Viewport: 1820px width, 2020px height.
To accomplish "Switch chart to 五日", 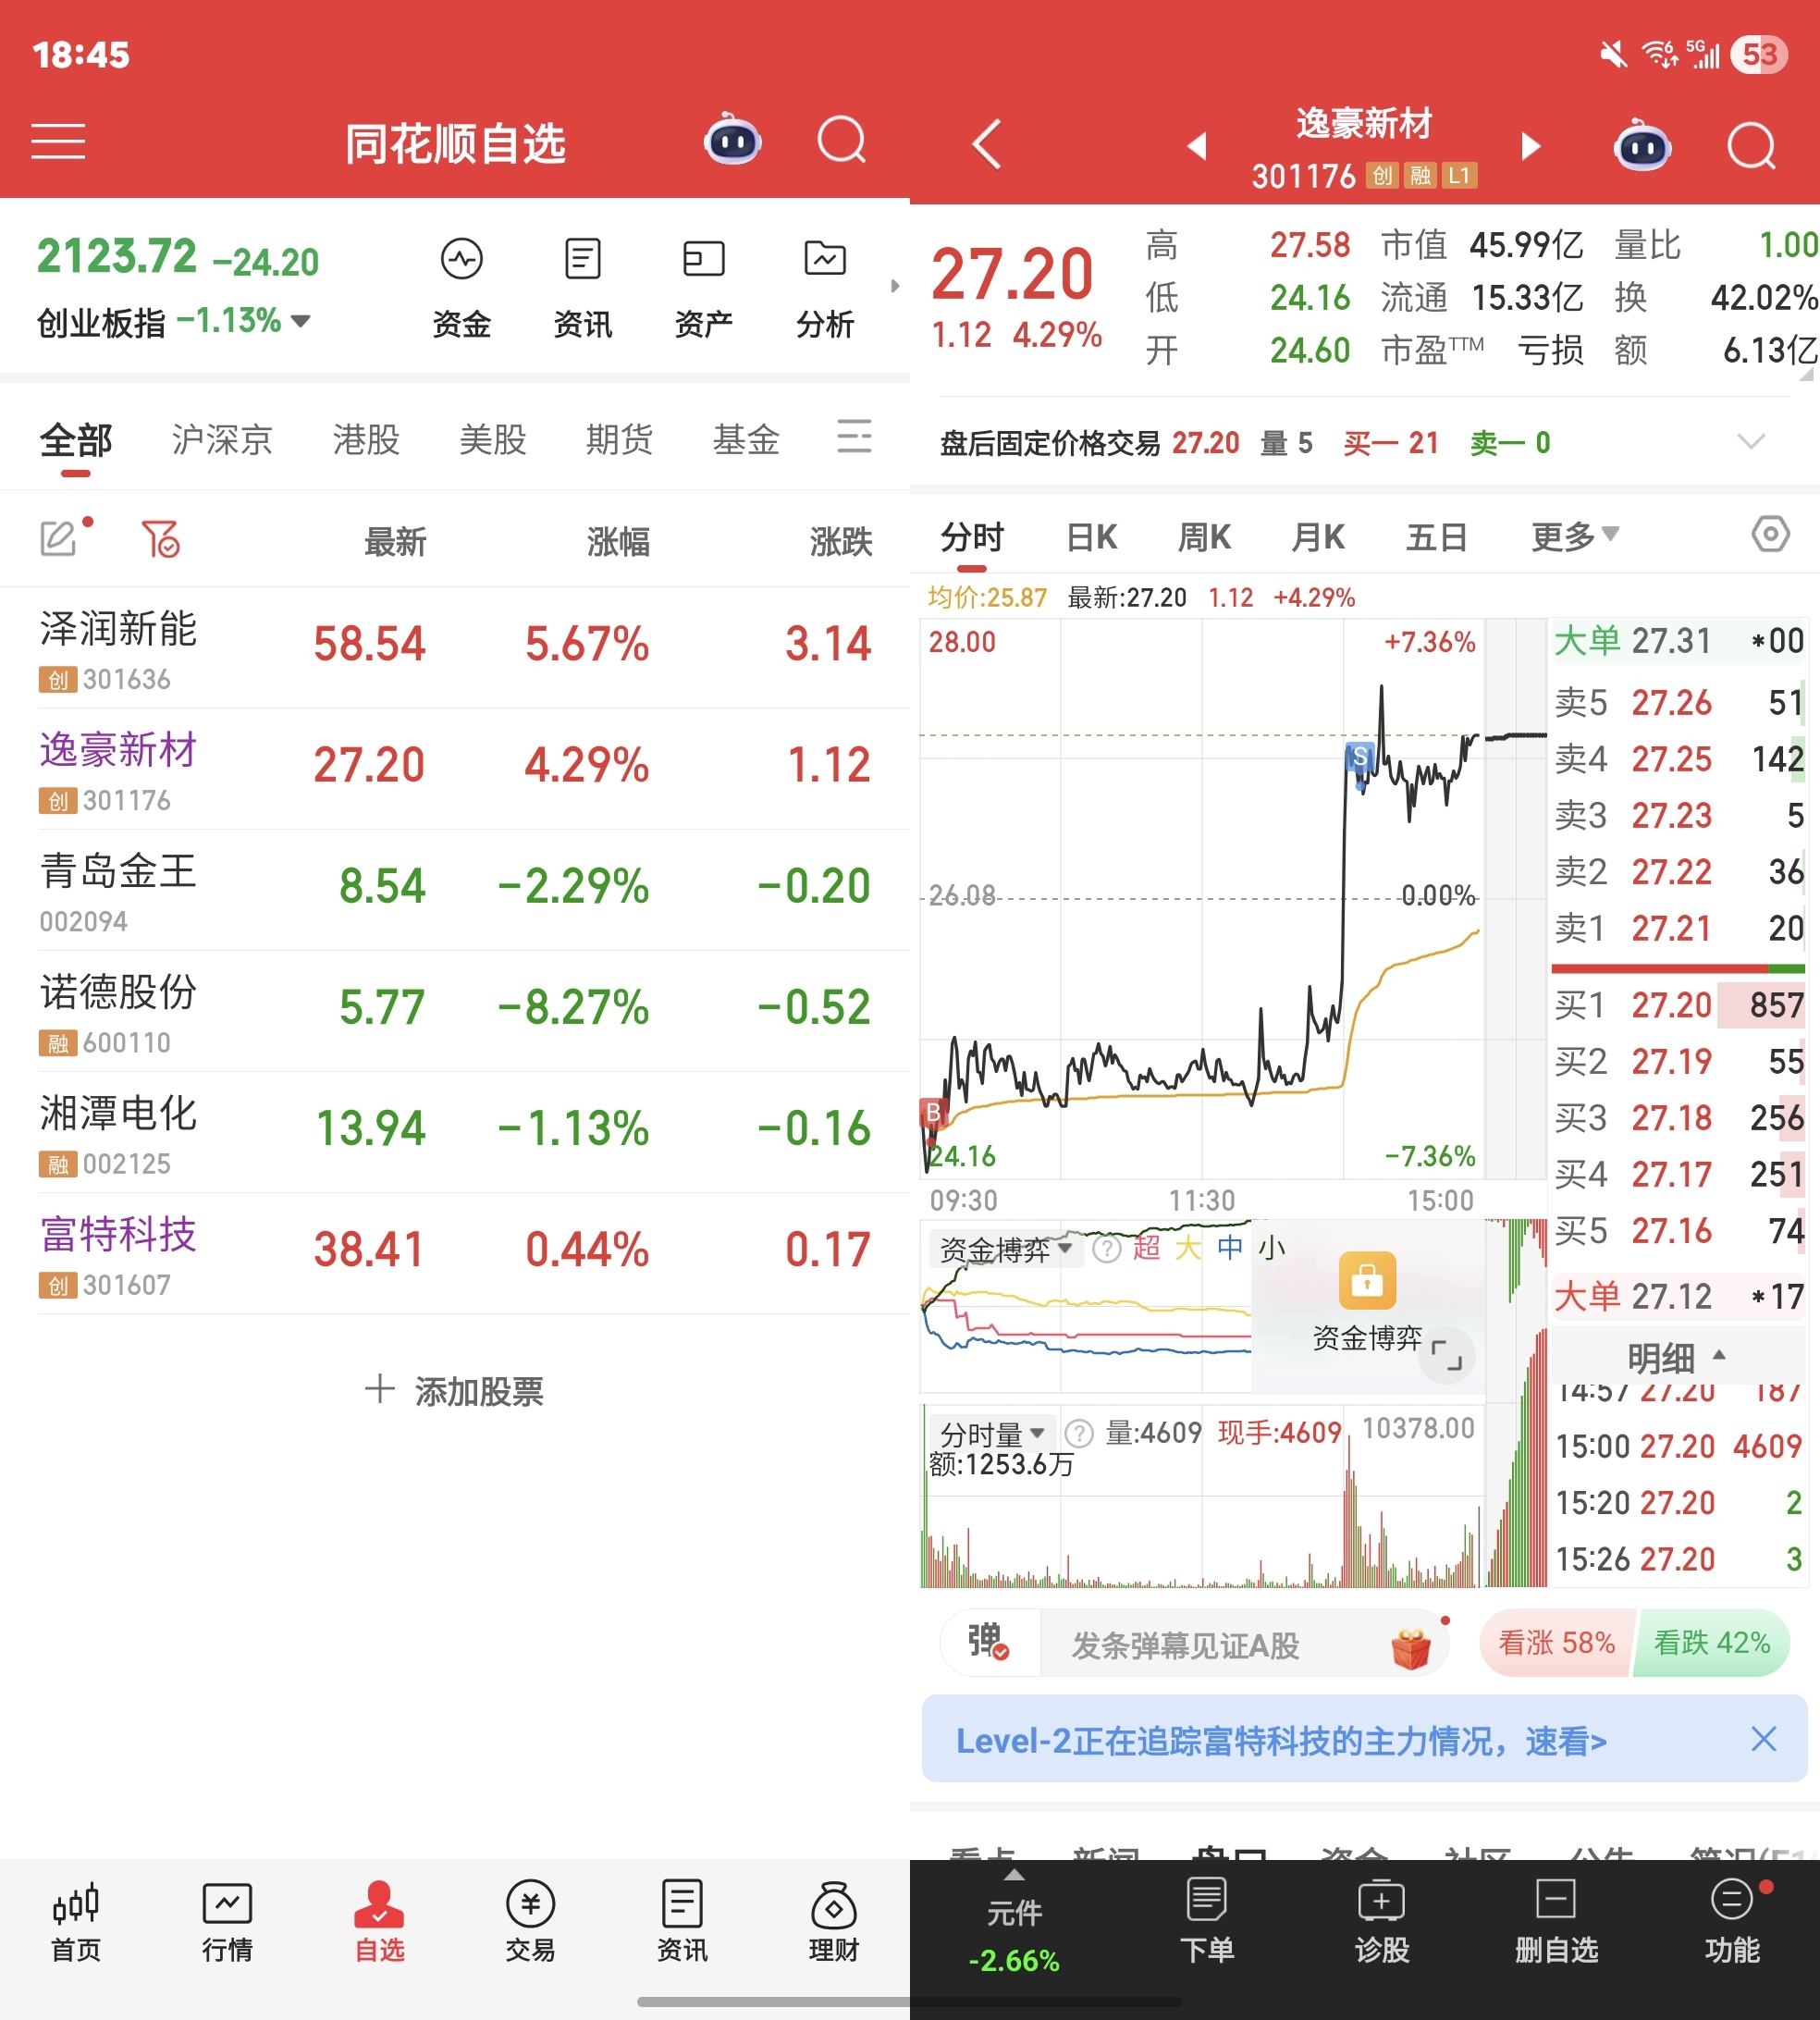I will point(1436,537).
